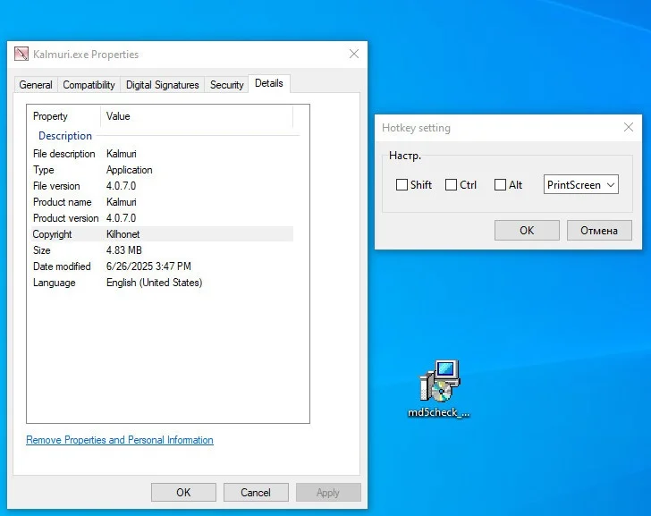The width and height of the screenshot is (651, 516).
Task: Click the Отмена button
Action: [599, 231]
